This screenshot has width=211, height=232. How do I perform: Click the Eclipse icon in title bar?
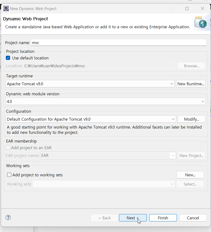[6, 9]
